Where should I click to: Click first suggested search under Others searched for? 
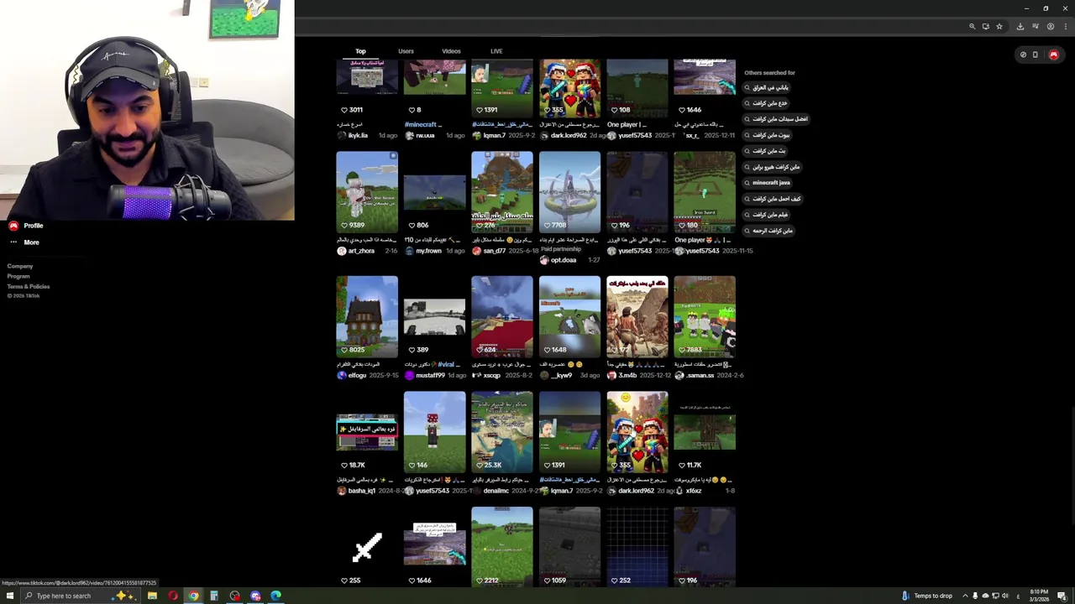(x=767, y=87)
